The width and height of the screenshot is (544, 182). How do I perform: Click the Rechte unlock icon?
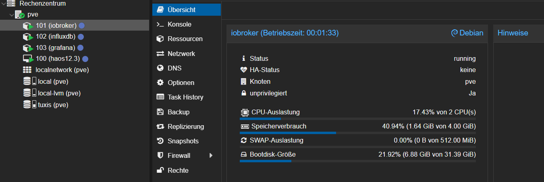160,170
